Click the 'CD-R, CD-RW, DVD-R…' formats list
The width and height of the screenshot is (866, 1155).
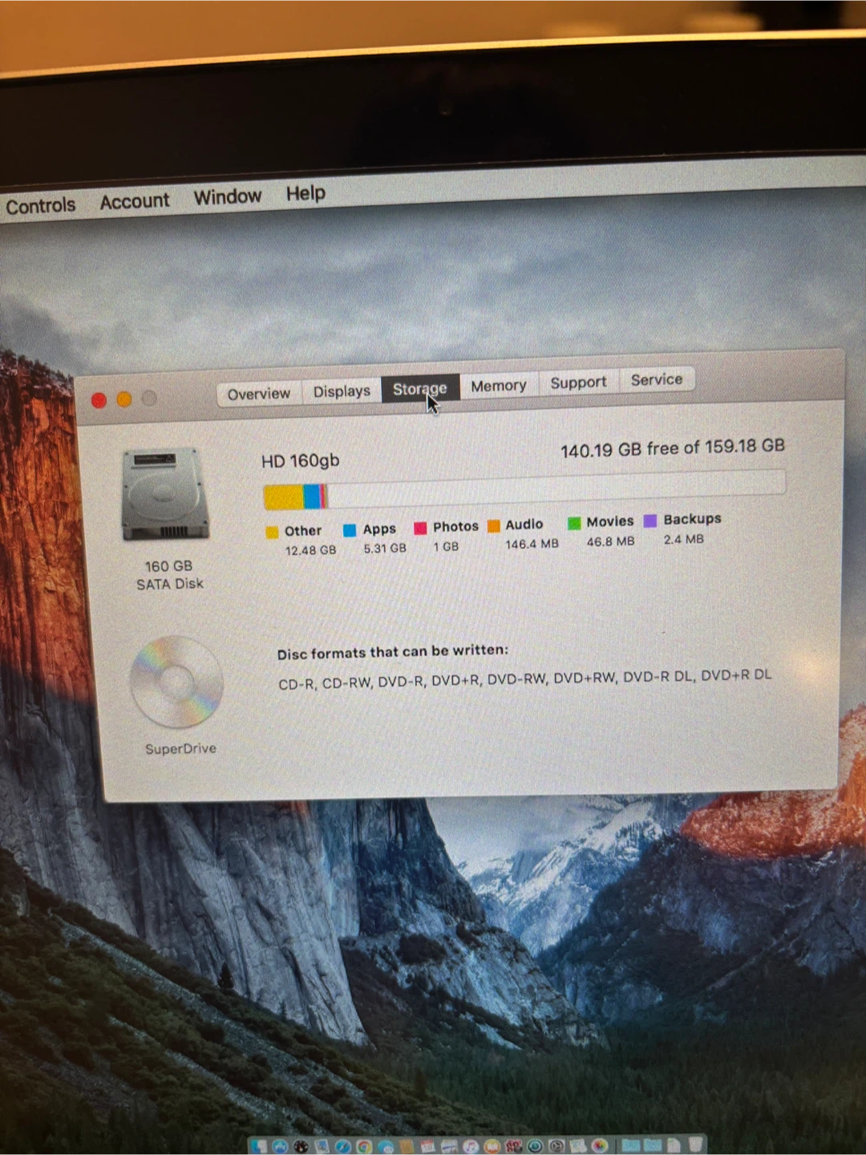coord(525,679)
